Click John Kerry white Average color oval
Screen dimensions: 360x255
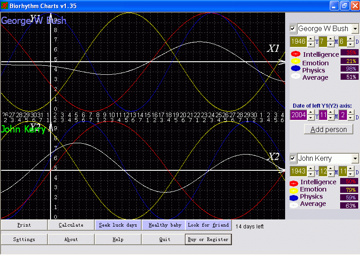click(294, 205)
